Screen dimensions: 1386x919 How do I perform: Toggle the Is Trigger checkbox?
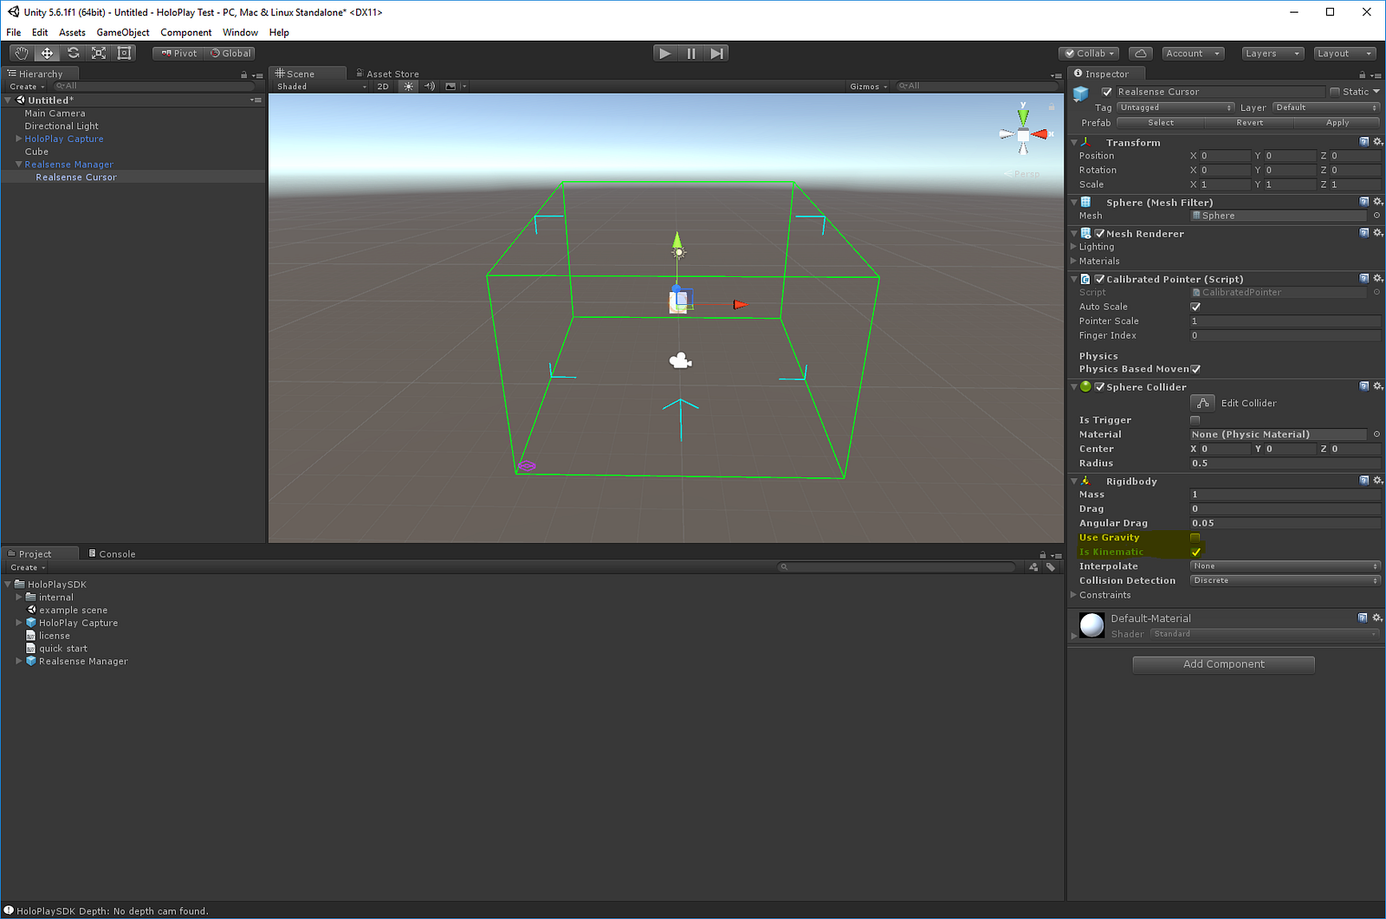pos(1195,420)
